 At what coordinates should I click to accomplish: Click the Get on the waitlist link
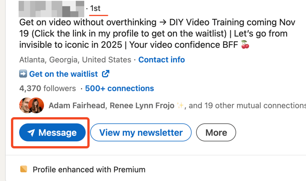pyautogui.click(x=63, y=74)
